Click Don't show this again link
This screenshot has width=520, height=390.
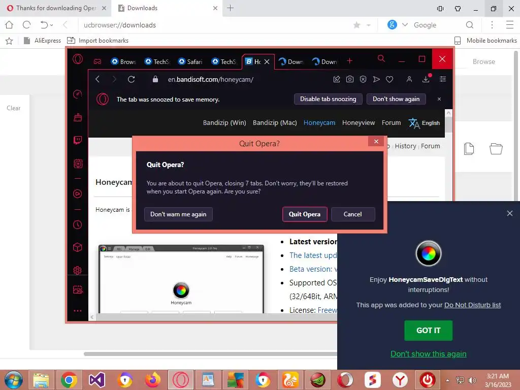click(x=428, y=354)
